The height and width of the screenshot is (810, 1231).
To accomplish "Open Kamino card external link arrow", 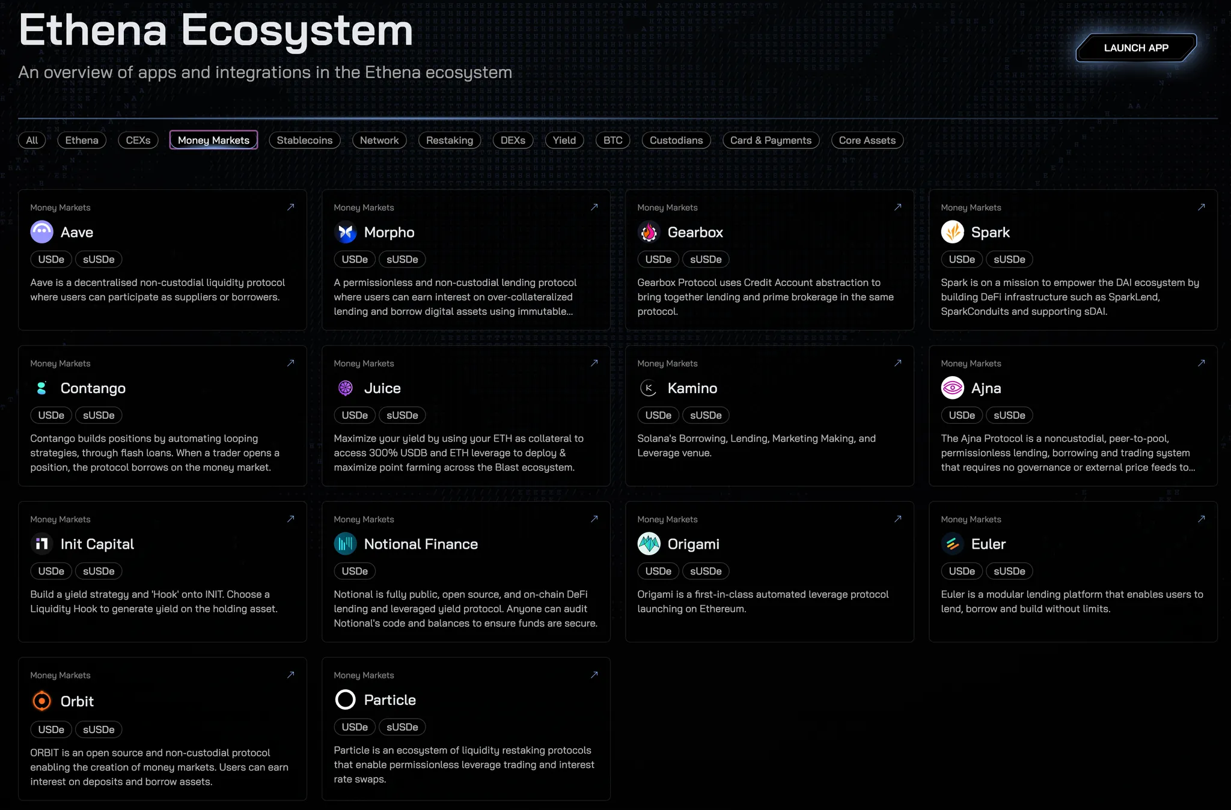I will [898, 363].
